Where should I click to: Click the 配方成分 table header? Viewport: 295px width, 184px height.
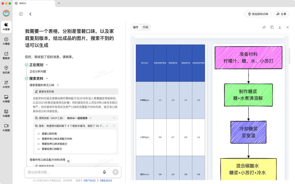[x=145, y=63]
